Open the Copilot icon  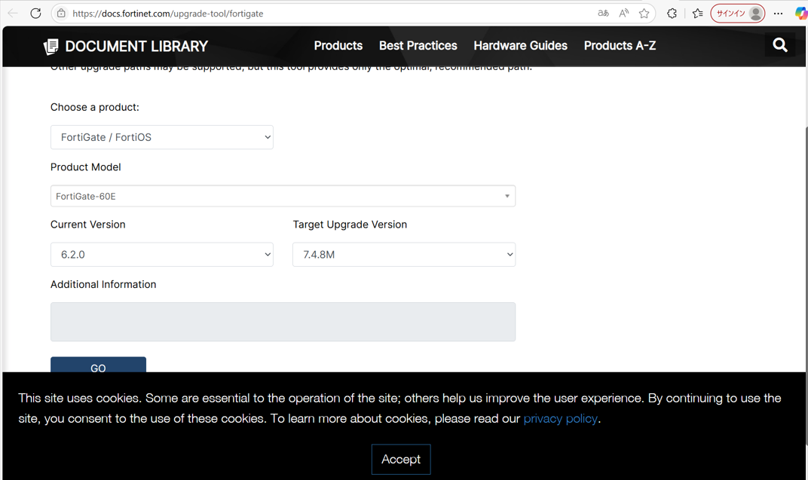coord(801,14)
